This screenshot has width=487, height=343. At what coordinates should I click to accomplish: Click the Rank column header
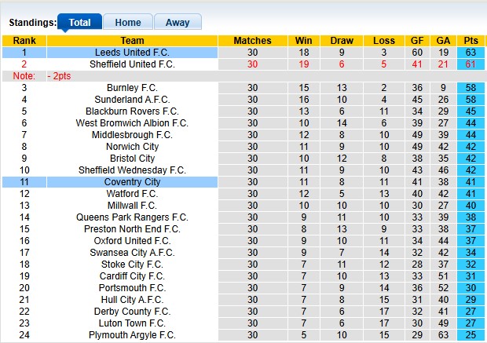click(24, 41)
